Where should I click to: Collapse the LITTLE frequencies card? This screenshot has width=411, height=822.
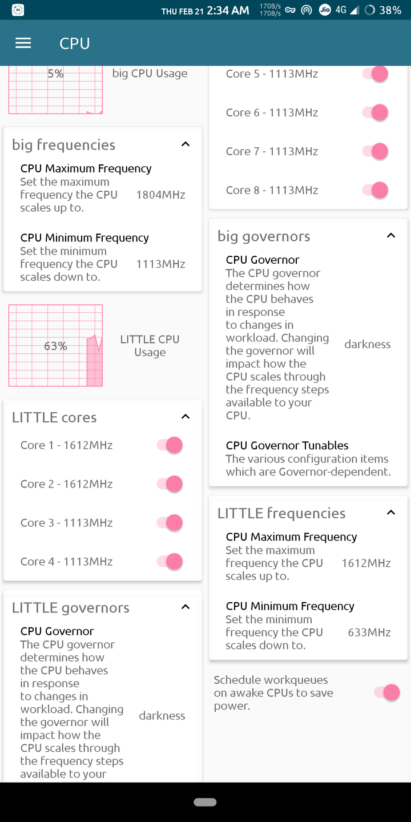(x=391, y=513)
